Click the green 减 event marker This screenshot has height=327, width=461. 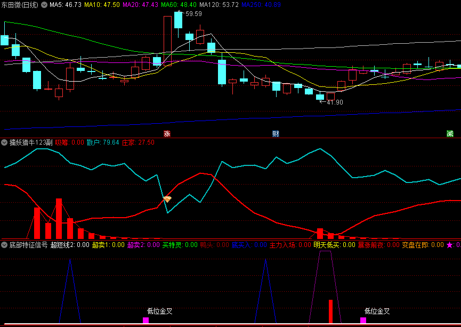point(450,133)
